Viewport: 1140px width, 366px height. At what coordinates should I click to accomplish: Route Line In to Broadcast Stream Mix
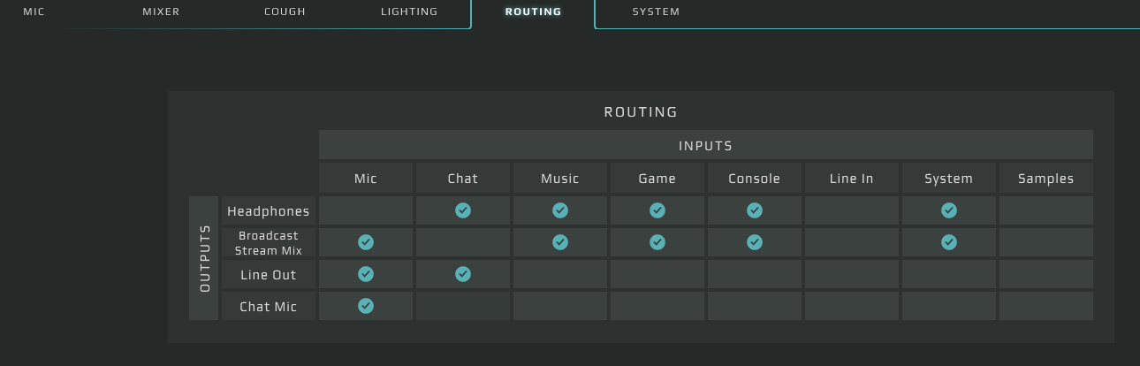tap(852, 242)
